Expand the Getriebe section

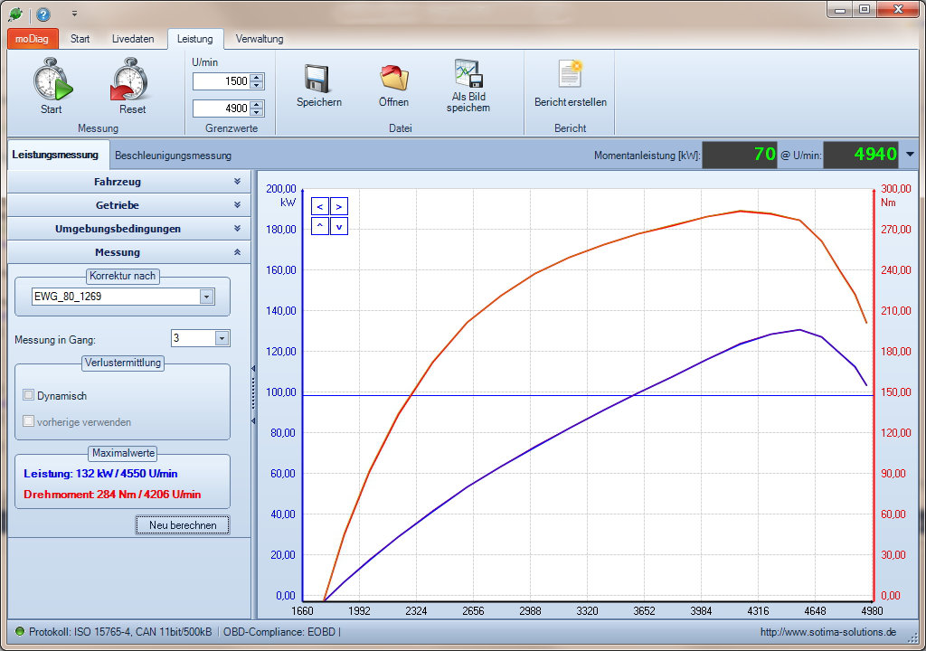(129, 205)
